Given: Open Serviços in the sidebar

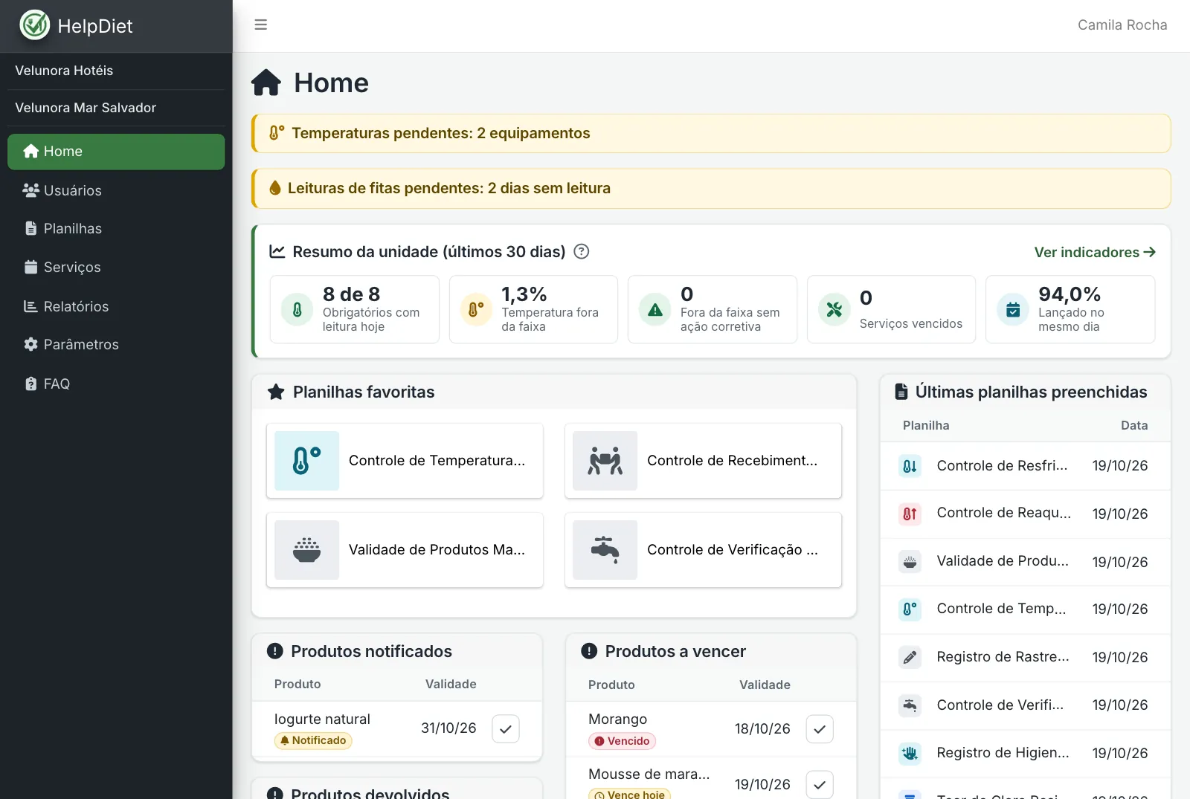Looking at the screenshot, I should pos(116,268).
